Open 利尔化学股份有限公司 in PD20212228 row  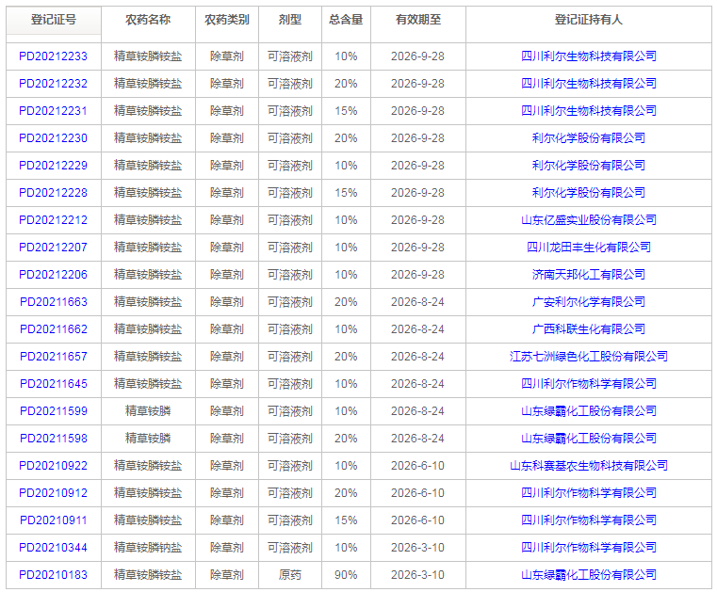coord(589,193)
